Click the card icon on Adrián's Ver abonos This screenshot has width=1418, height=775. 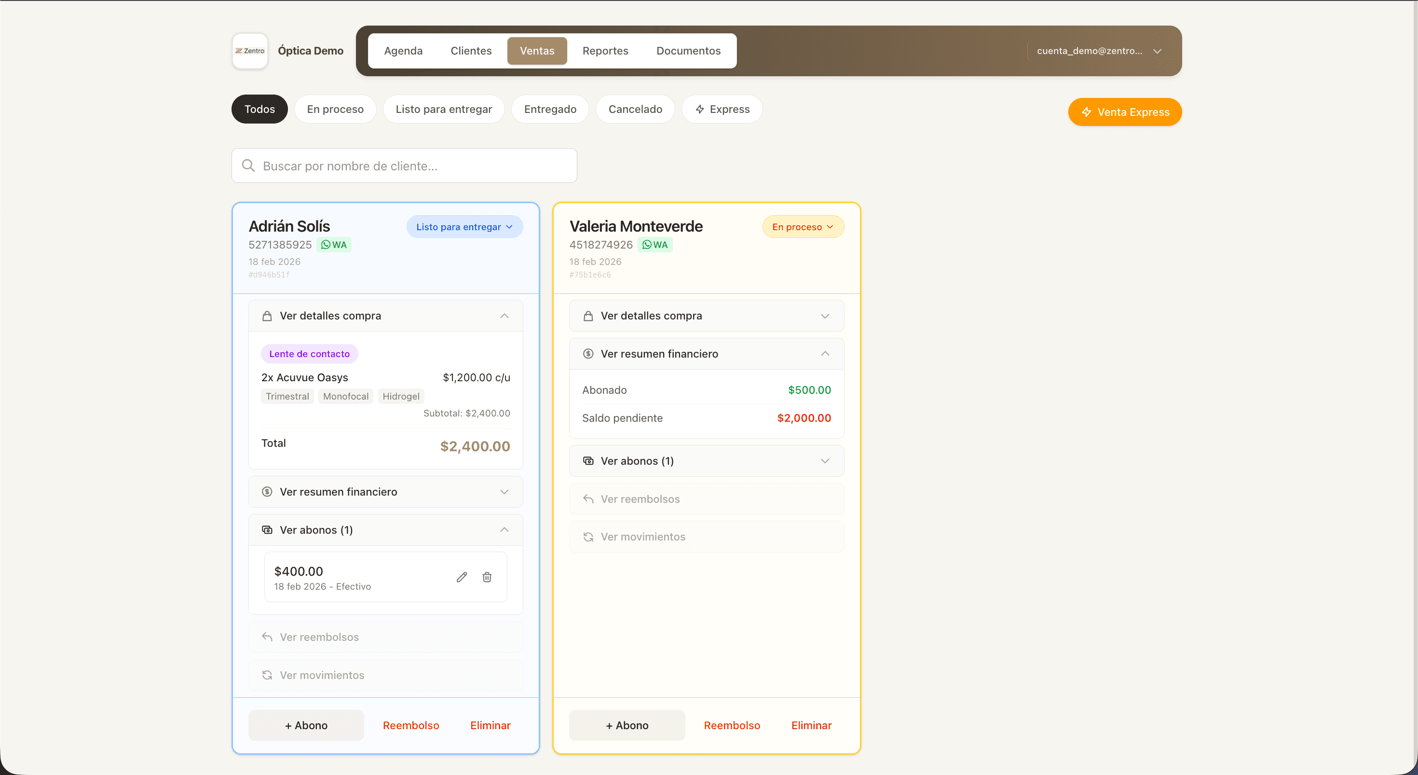click(267, 529)
